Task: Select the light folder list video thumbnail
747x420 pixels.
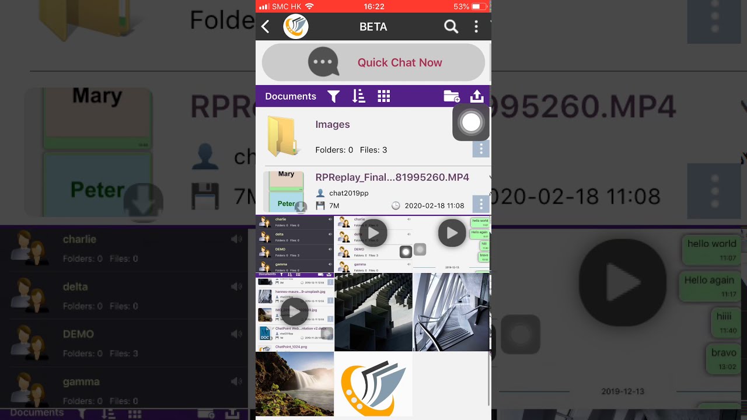Action: click(373, 244)
